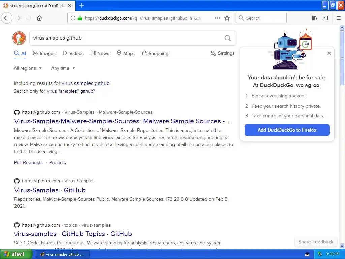Switch to the Maps tab
The width and height of the screenshot is (345, 259).
pyautogui.click(x=125, y=53)
